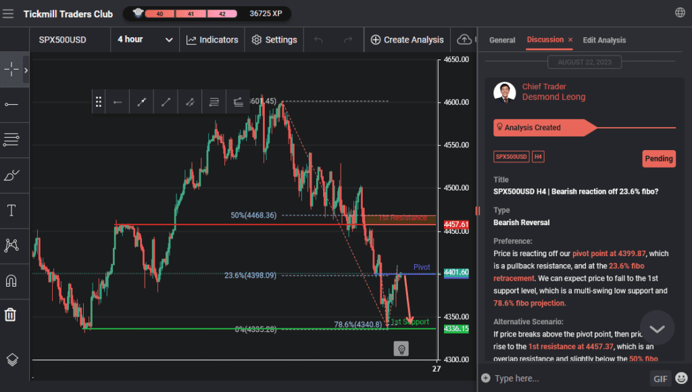Image resolution: width=692 pixels, height=392 pixels.
Task: Redo the chart action
Action: click(348, 40)
